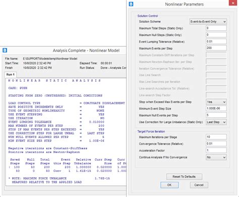Click the Nonlinear Parameters window app icon
The height and width of the screenshot is (197, 239).
click(x=131, y=4)
